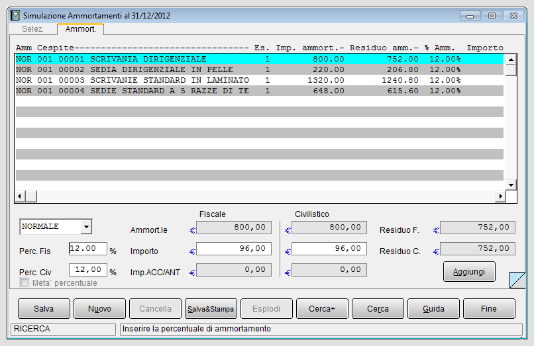
Task: Click the Fiscale Ammort.le field 800,00
Action: tap(234, 228)
